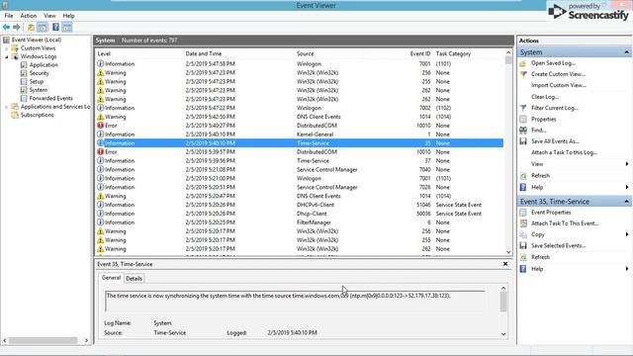Close the Event 35 preview pane
This screenshot has width=633, height=356.
tap(505, 264)
